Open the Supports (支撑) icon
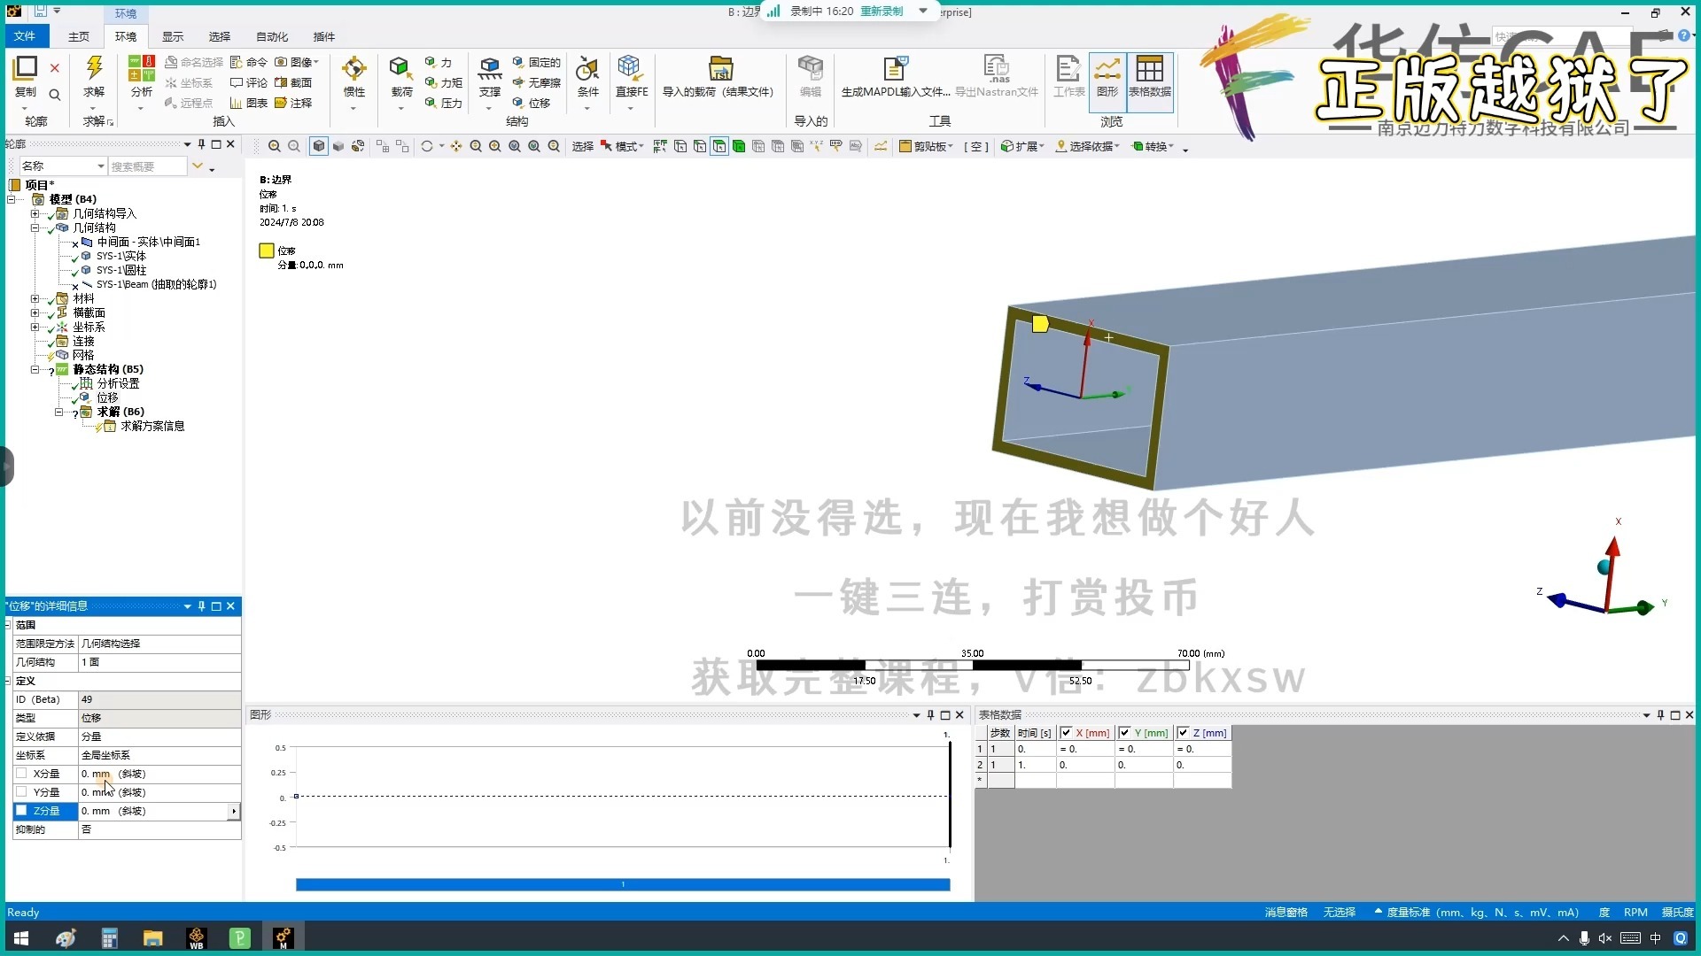This screenshot has height=956, width=1701. 489,69
